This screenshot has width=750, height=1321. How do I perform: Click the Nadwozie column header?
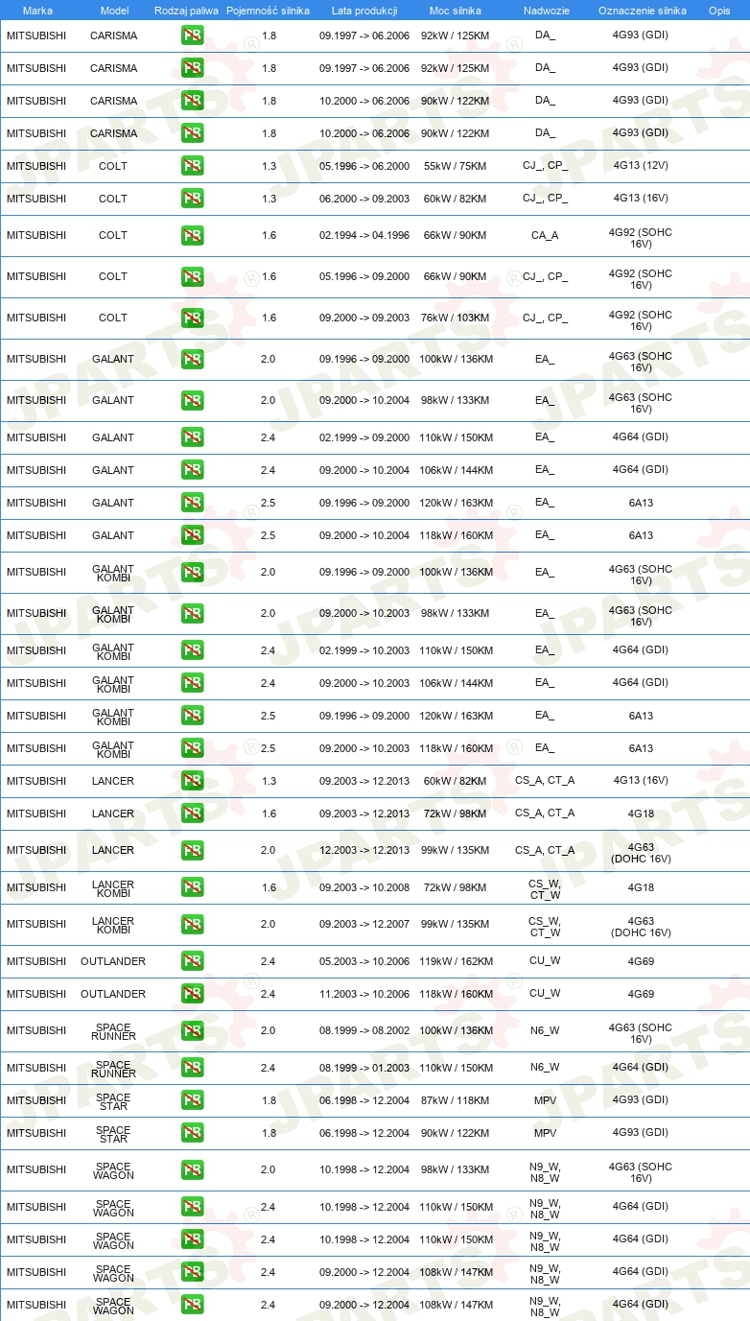[x=546, y=11]
